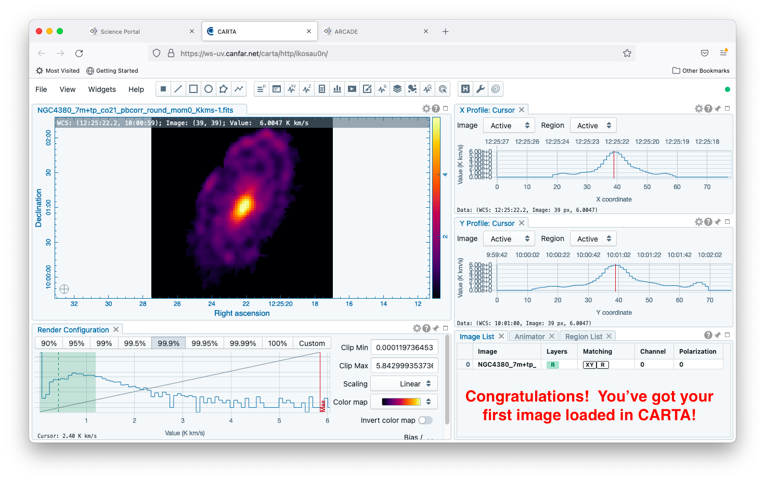
Task: Open the Color map dropdown
Action: tap(404, 402)
